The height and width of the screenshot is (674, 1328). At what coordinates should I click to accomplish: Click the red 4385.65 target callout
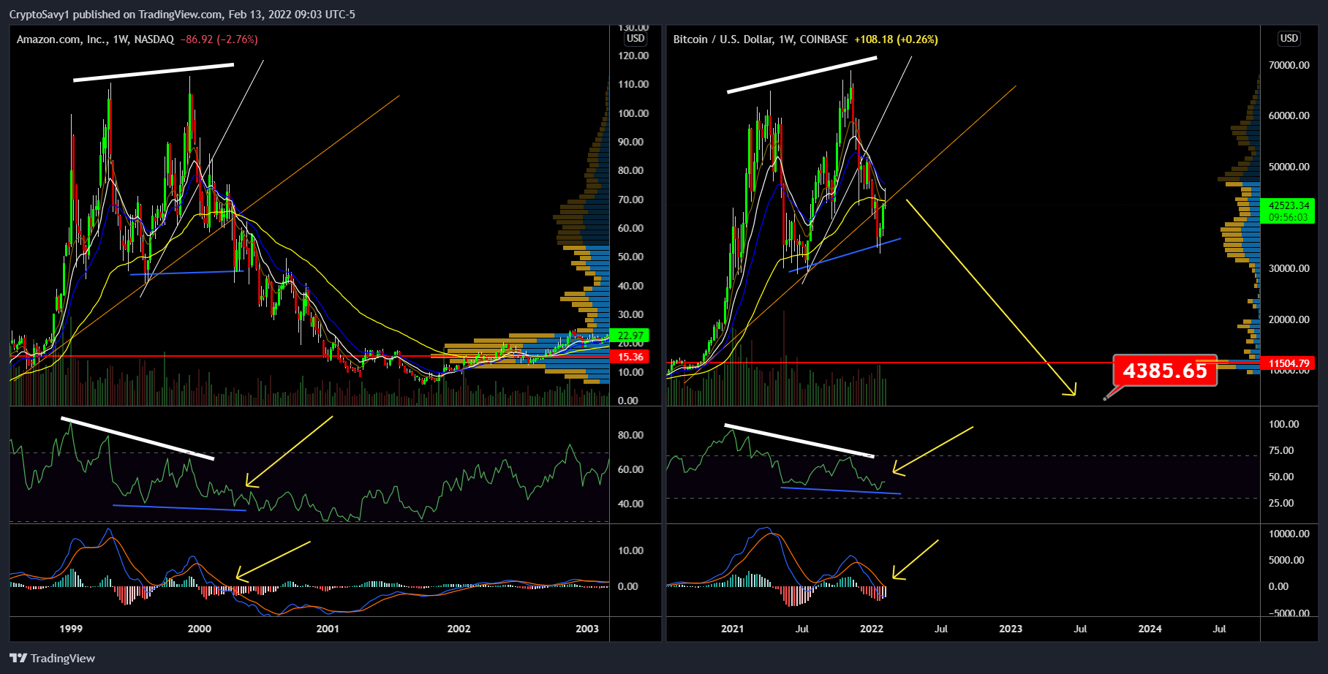(1165, 371)
